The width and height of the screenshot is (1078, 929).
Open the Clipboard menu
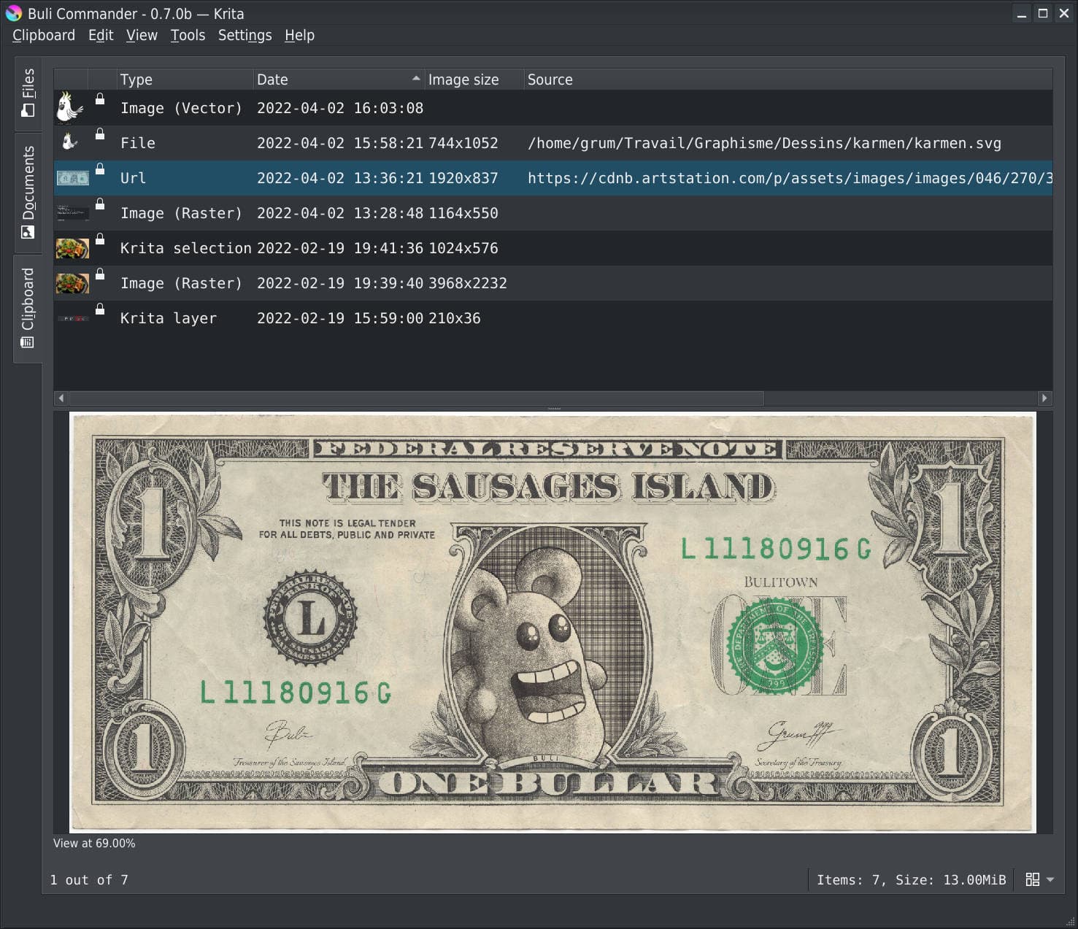44,35
